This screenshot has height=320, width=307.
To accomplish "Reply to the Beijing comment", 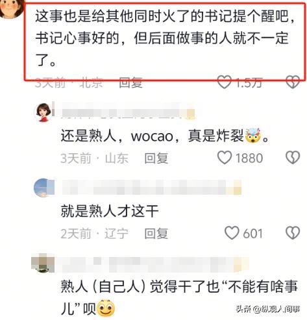I will click(130, 82).
